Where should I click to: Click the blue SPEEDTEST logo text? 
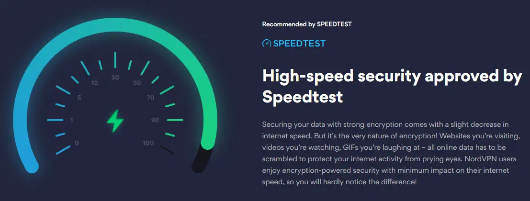pyautogui.click(x=299, y=44)
